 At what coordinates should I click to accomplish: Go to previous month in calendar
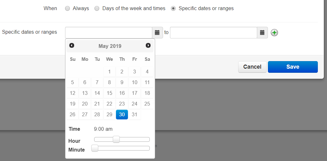click(72, 45)
